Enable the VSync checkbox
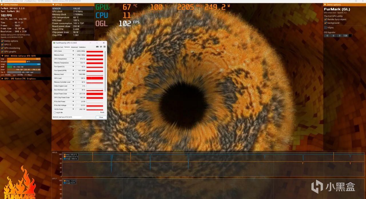 pos(325,27)
